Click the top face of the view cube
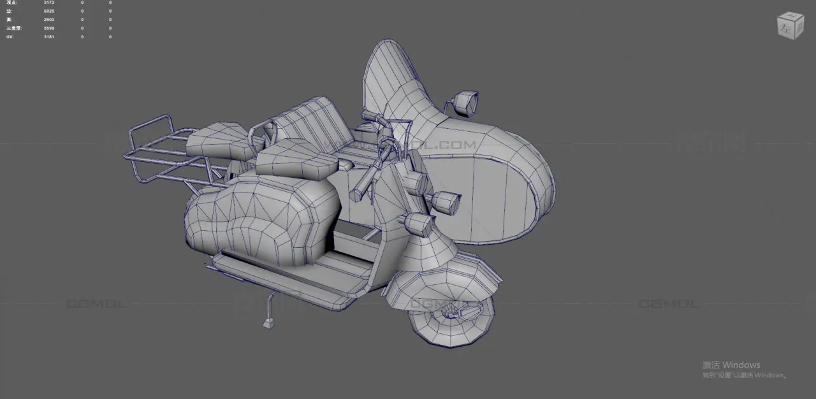816x399 pixels. (x=791, y=17)
